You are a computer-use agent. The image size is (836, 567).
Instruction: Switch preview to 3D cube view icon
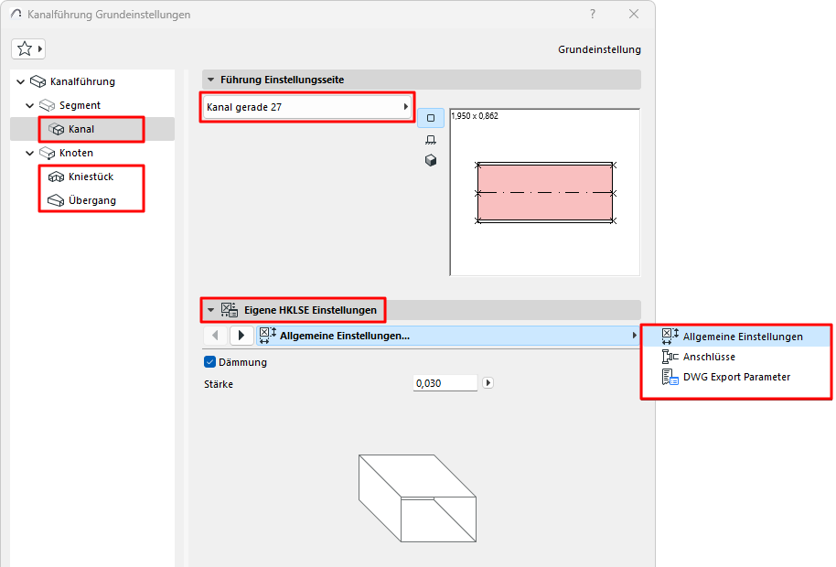(431, 160)
